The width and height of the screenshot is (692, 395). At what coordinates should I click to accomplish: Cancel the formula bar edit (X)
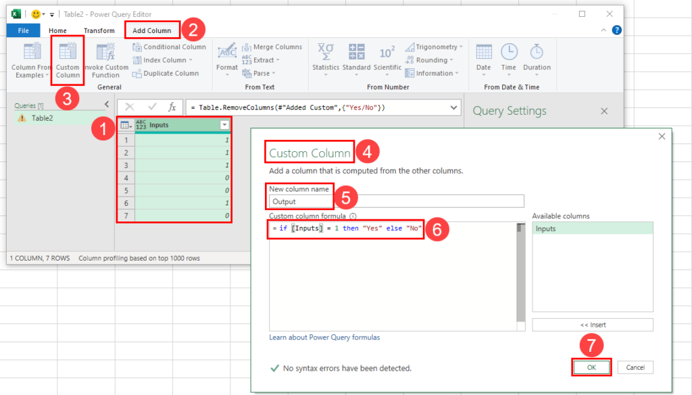click(129, 107)
